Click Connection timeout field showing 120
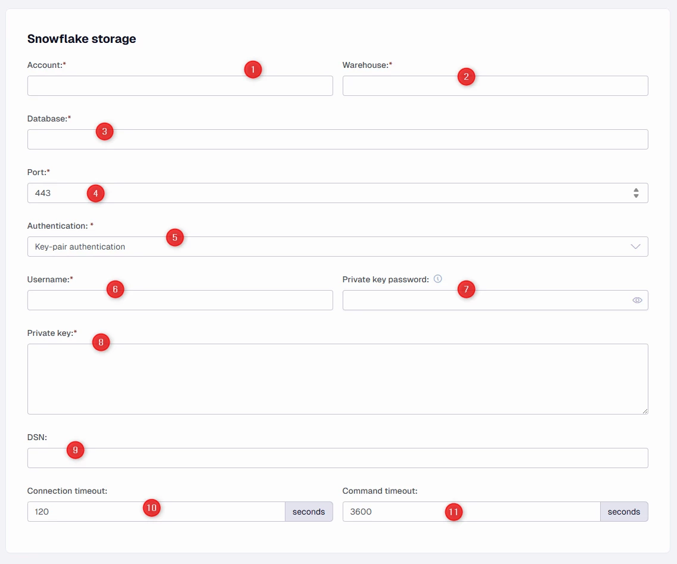This screenshot has height=564, width=677. 156,512
